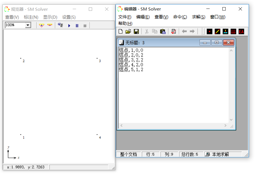The image size is (255, 175).
Task: Click the SM Solver editor title icon
Action: tap(120, 9)
